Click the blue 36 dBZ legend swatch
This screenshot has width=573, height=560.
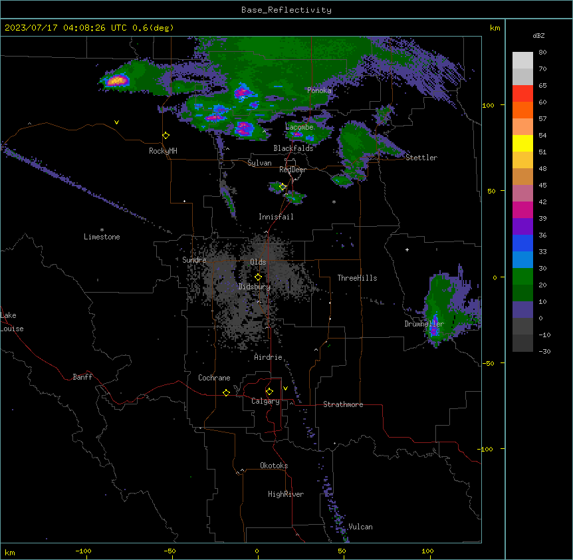[x=522, y=243]
